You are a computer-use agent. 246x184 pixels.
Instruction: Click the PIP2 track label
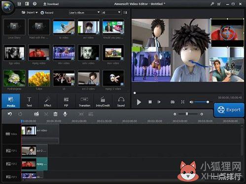tap(11, 164)
